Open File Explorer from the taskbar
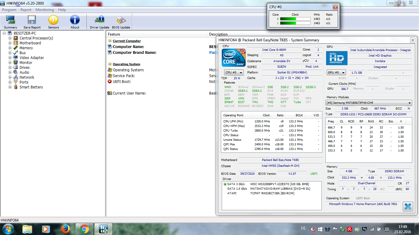 (x=27, y=229)
